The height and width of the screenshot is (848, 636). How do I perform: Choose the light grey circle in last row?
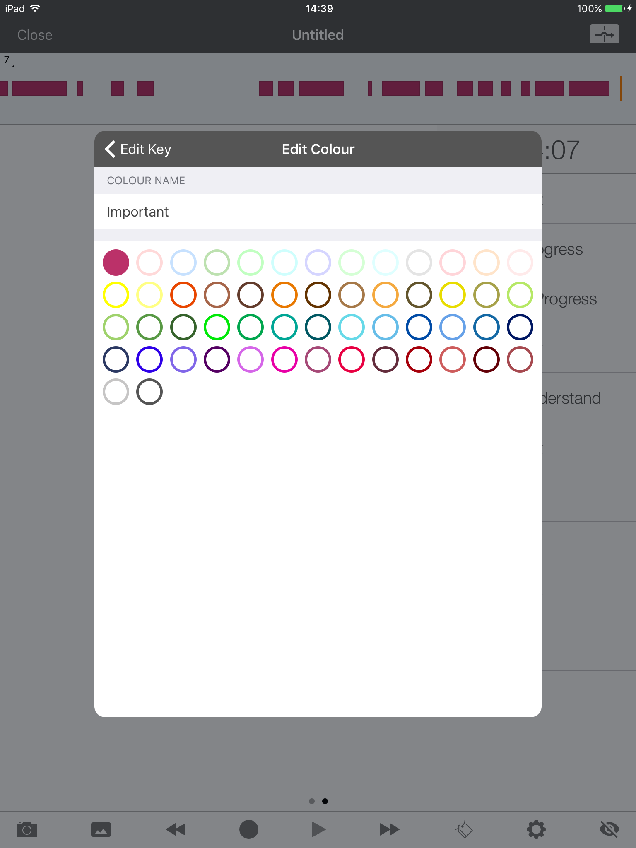point(116,392)
